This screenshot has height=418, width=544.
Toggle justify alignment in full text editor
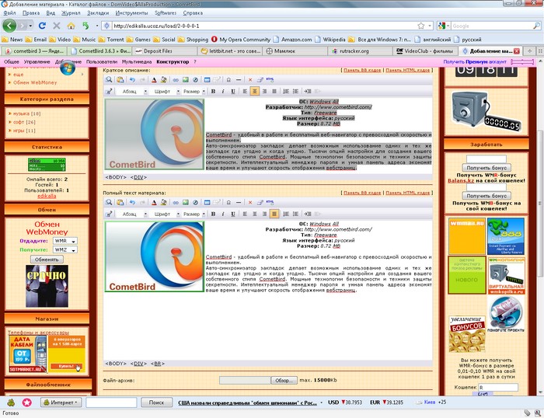click(274, 213)
